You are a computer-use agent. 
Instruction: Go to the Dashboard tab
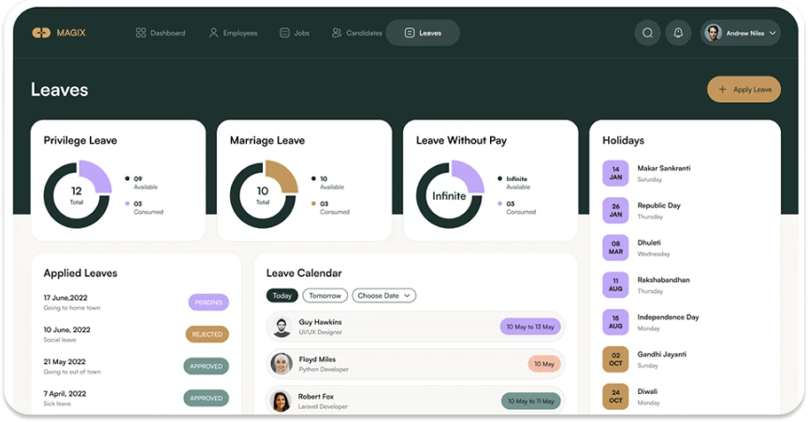pos(160,33)
